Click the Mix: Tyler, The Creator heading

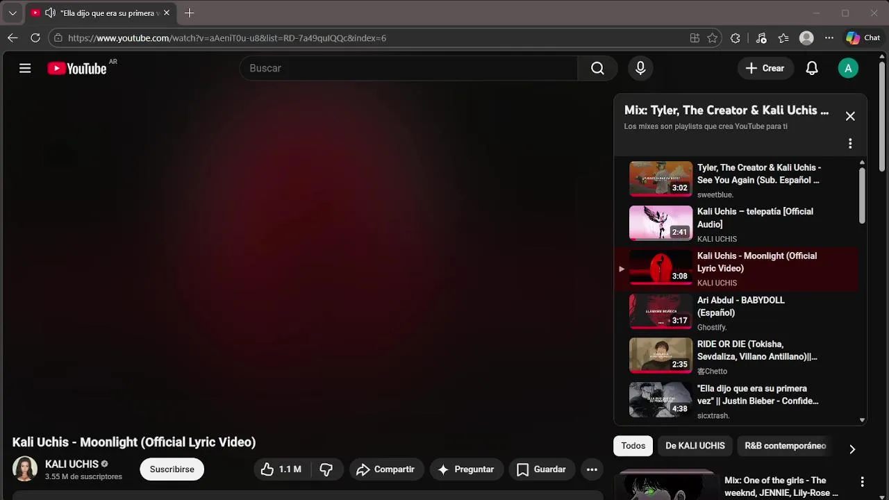726,110
